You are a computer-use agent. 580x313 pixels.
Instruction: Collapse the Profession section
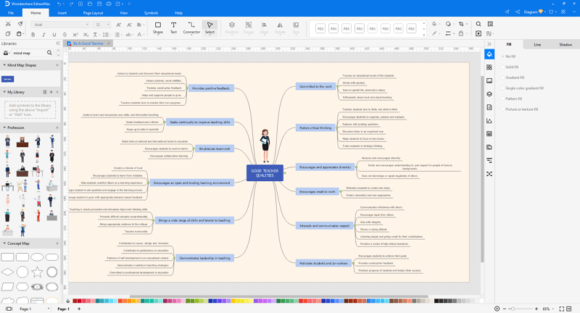coord(4,128)
